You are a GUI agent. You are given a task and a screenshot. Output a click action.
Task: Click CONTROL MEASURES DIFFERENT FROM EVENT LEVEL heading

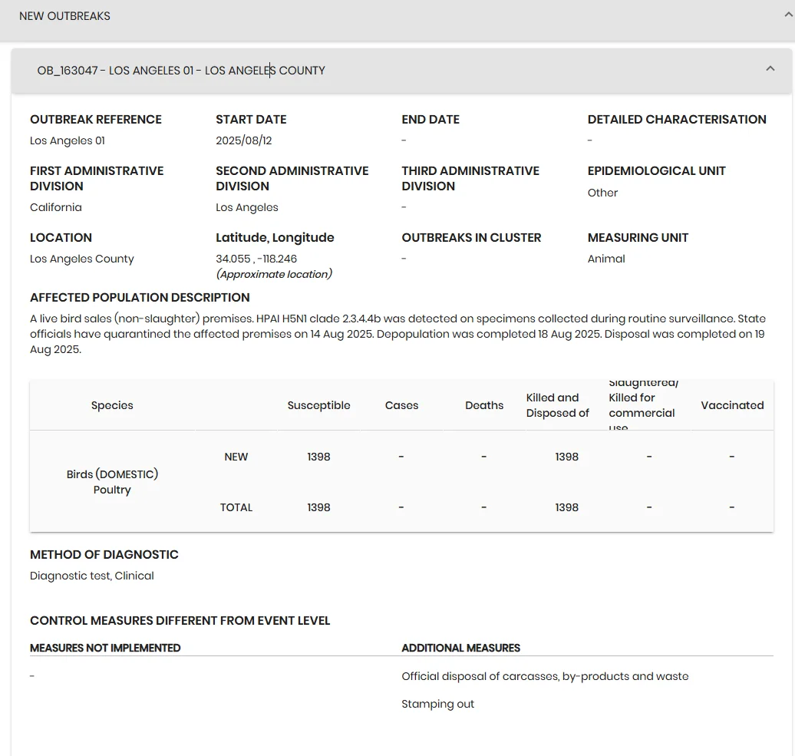pyautogui.click(x=180, y=621)
